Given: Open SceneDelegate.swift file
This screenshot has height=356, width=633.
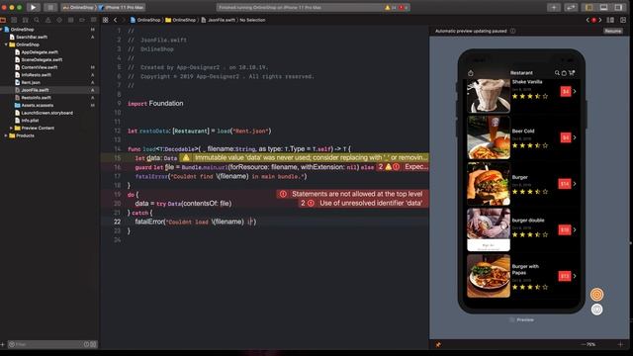Looking at the screenshot, I should coord(42,59).
